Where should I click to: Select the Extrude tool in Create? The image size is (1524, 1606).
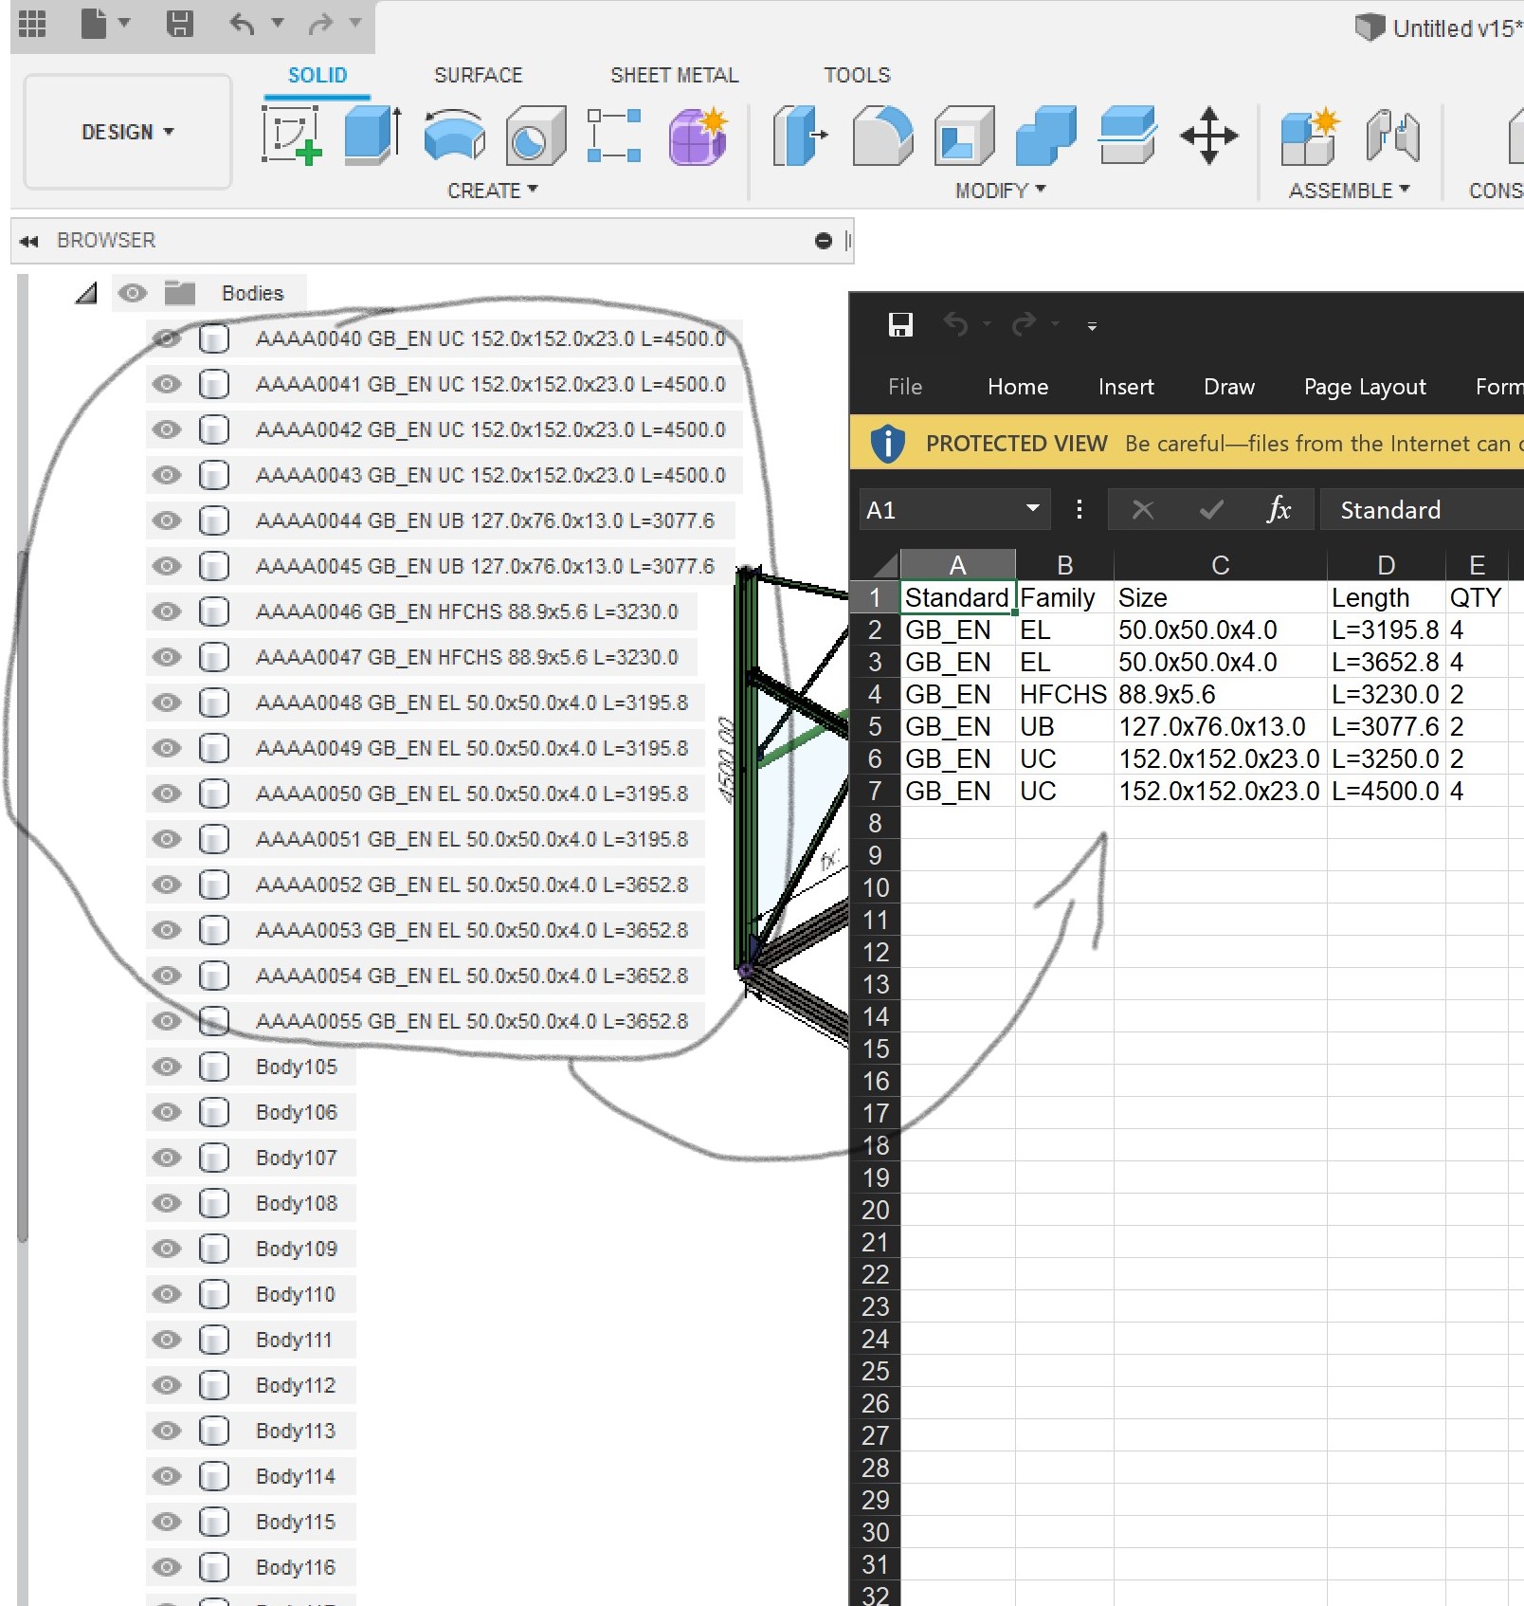coord(372,136)
